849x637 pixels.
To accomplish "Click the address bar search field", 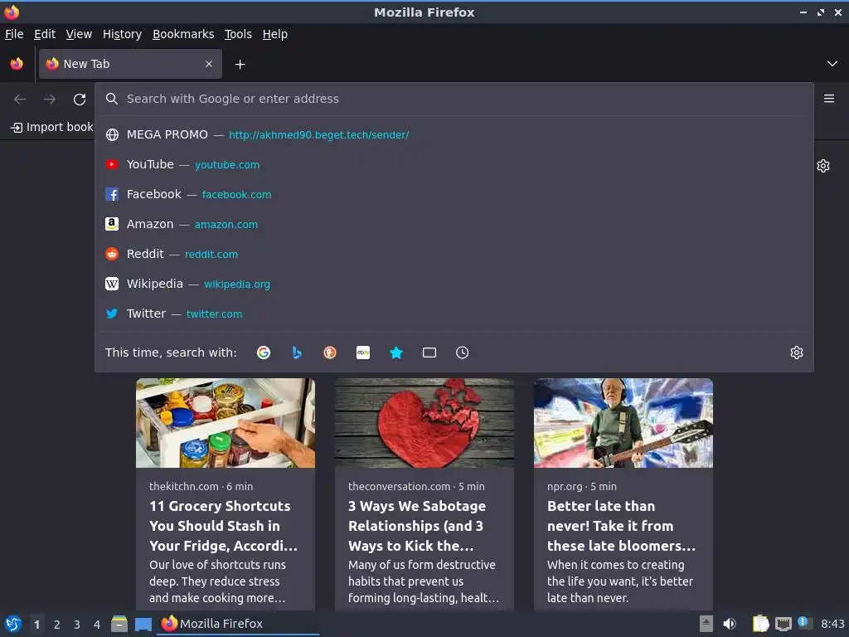I will pos(454,99).
